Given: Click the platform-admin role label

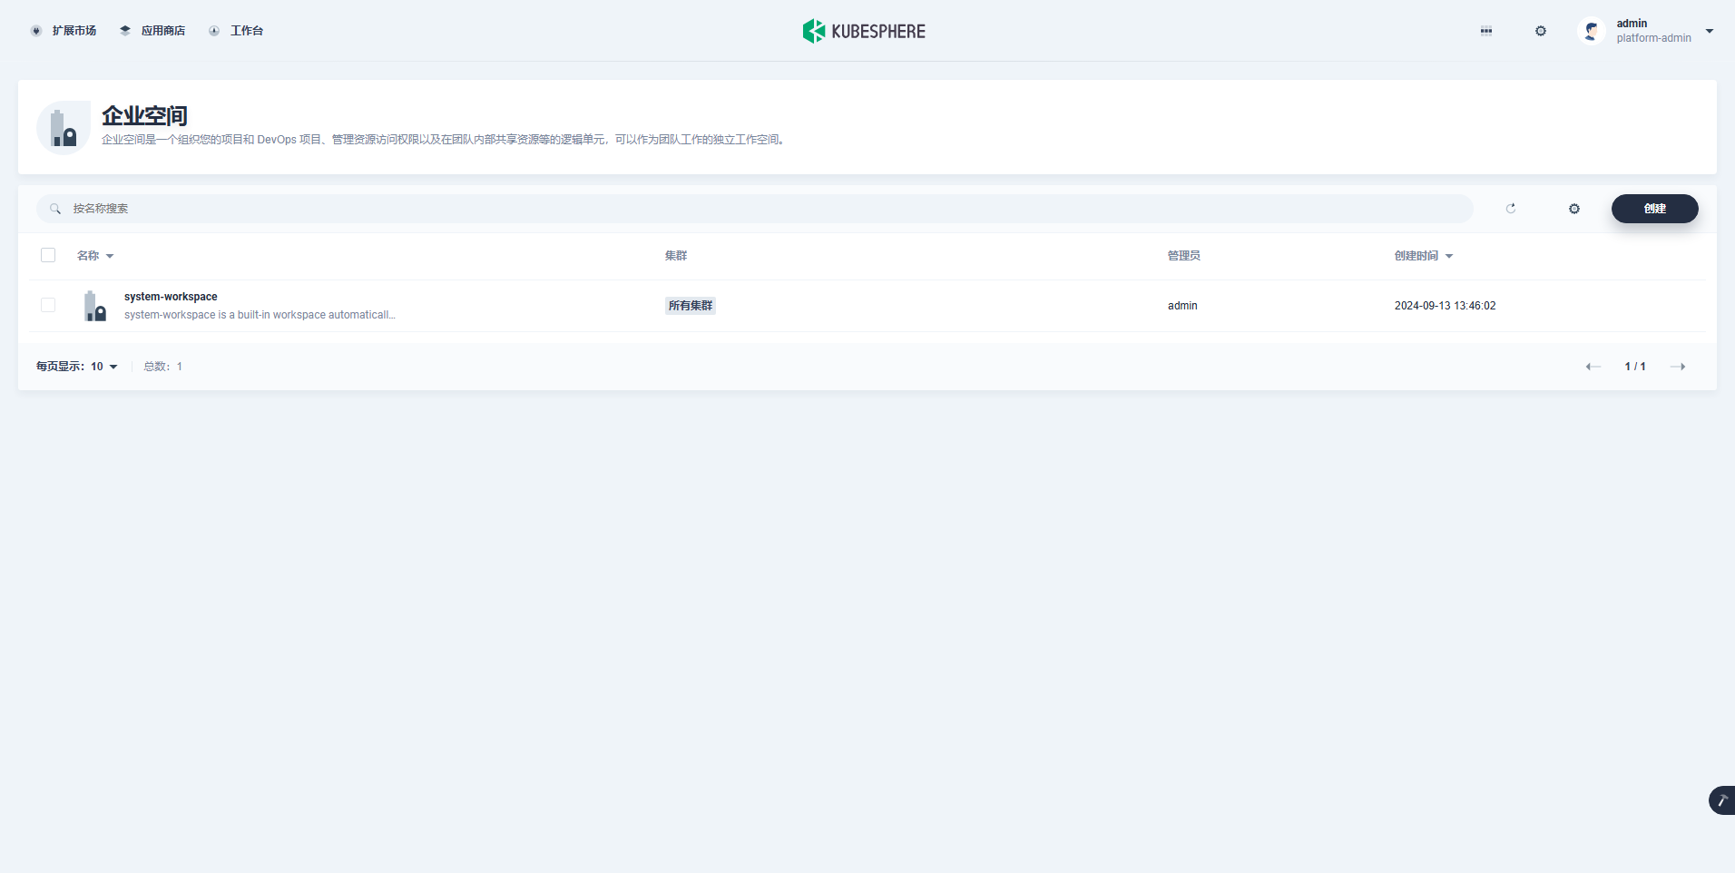Looking at the screenshot, I should pos(1653,38).
